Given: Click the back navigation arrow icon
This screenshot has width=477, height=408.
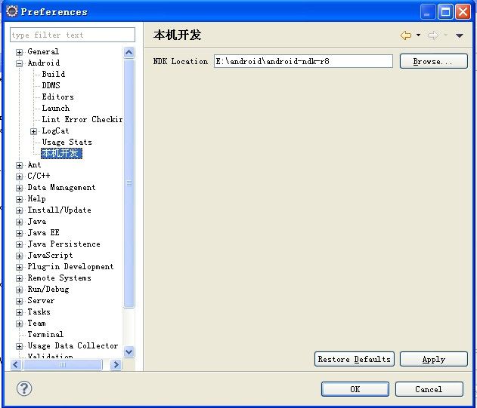Looking at the screenshot, I should [406, 35].
